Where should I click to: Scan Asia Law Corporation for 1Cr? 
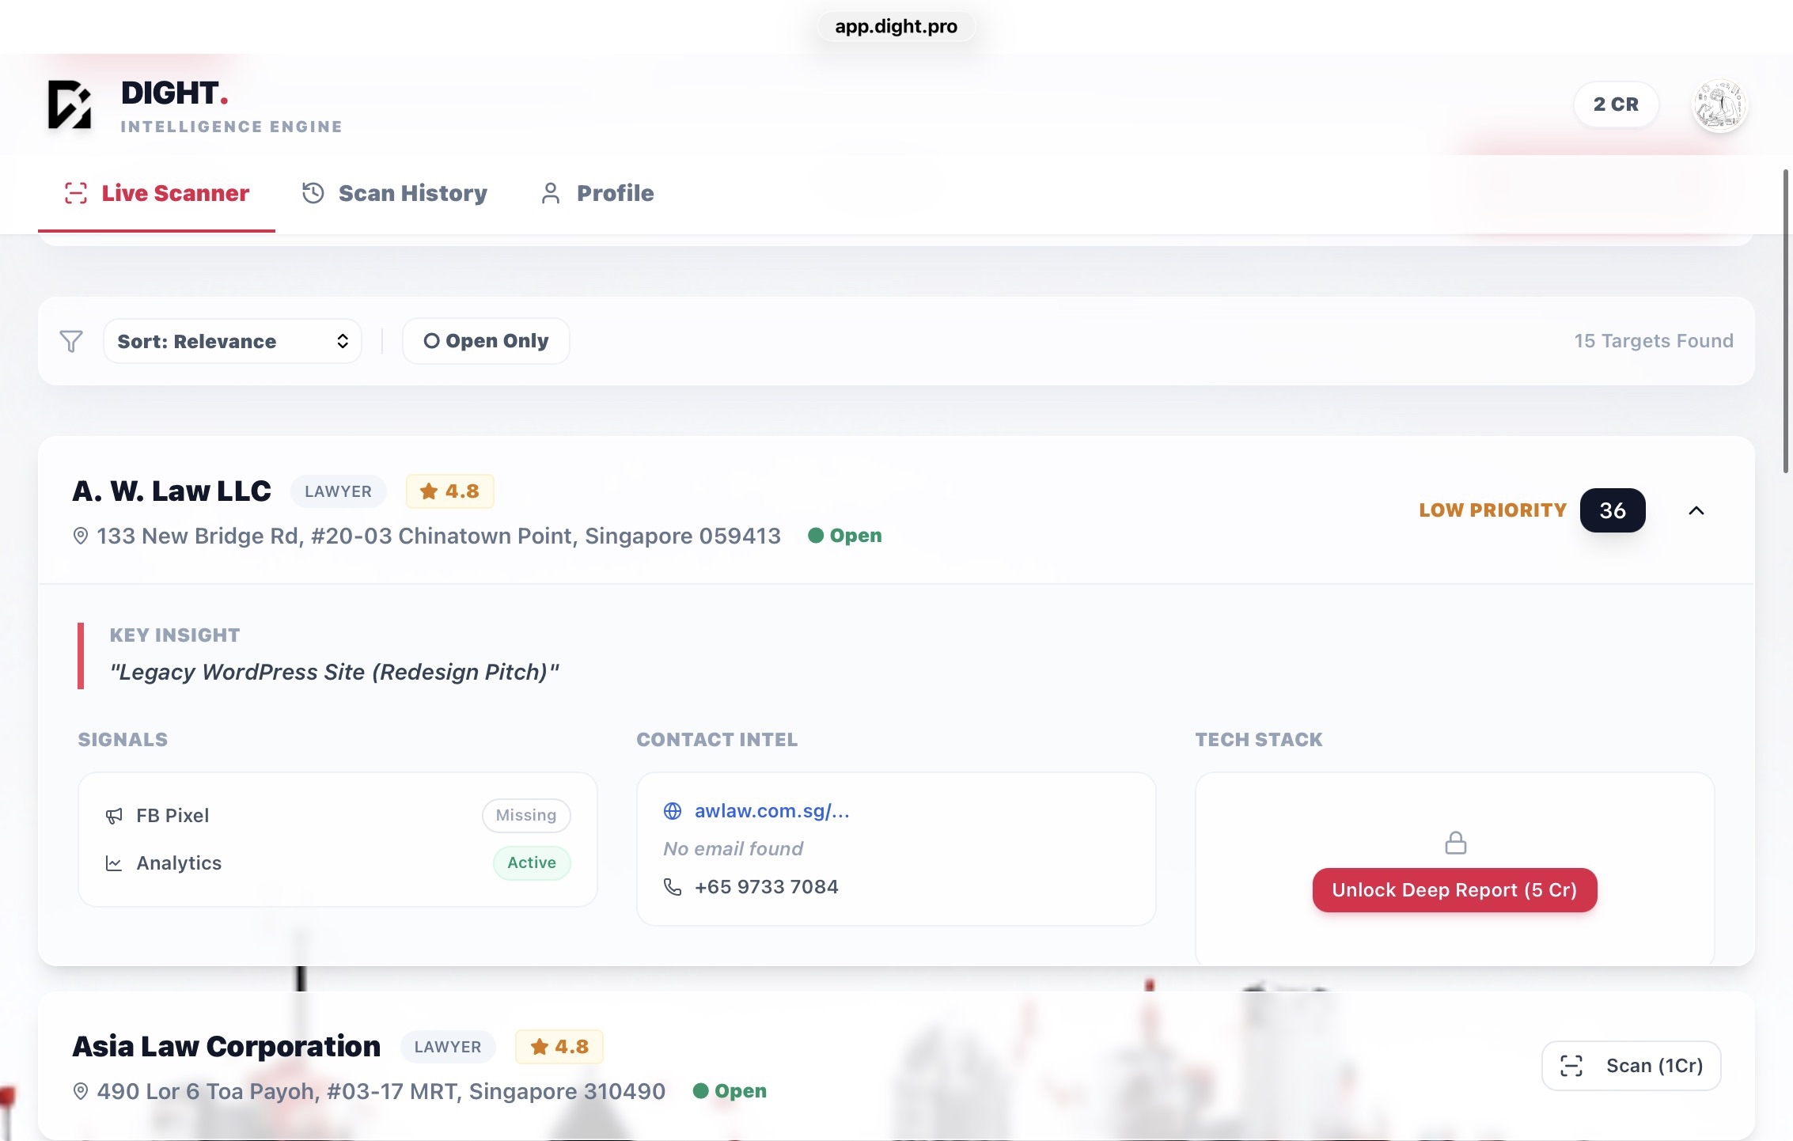click(1631, 1066)
